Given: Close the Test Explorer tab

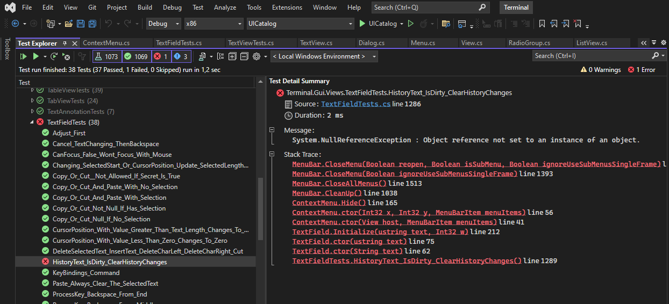Looking at the screenshot, I should (x=74, y=44).
